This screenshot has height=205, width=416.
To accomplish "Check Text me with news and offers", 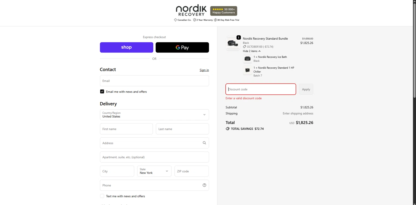I will [x=102, y=196].
